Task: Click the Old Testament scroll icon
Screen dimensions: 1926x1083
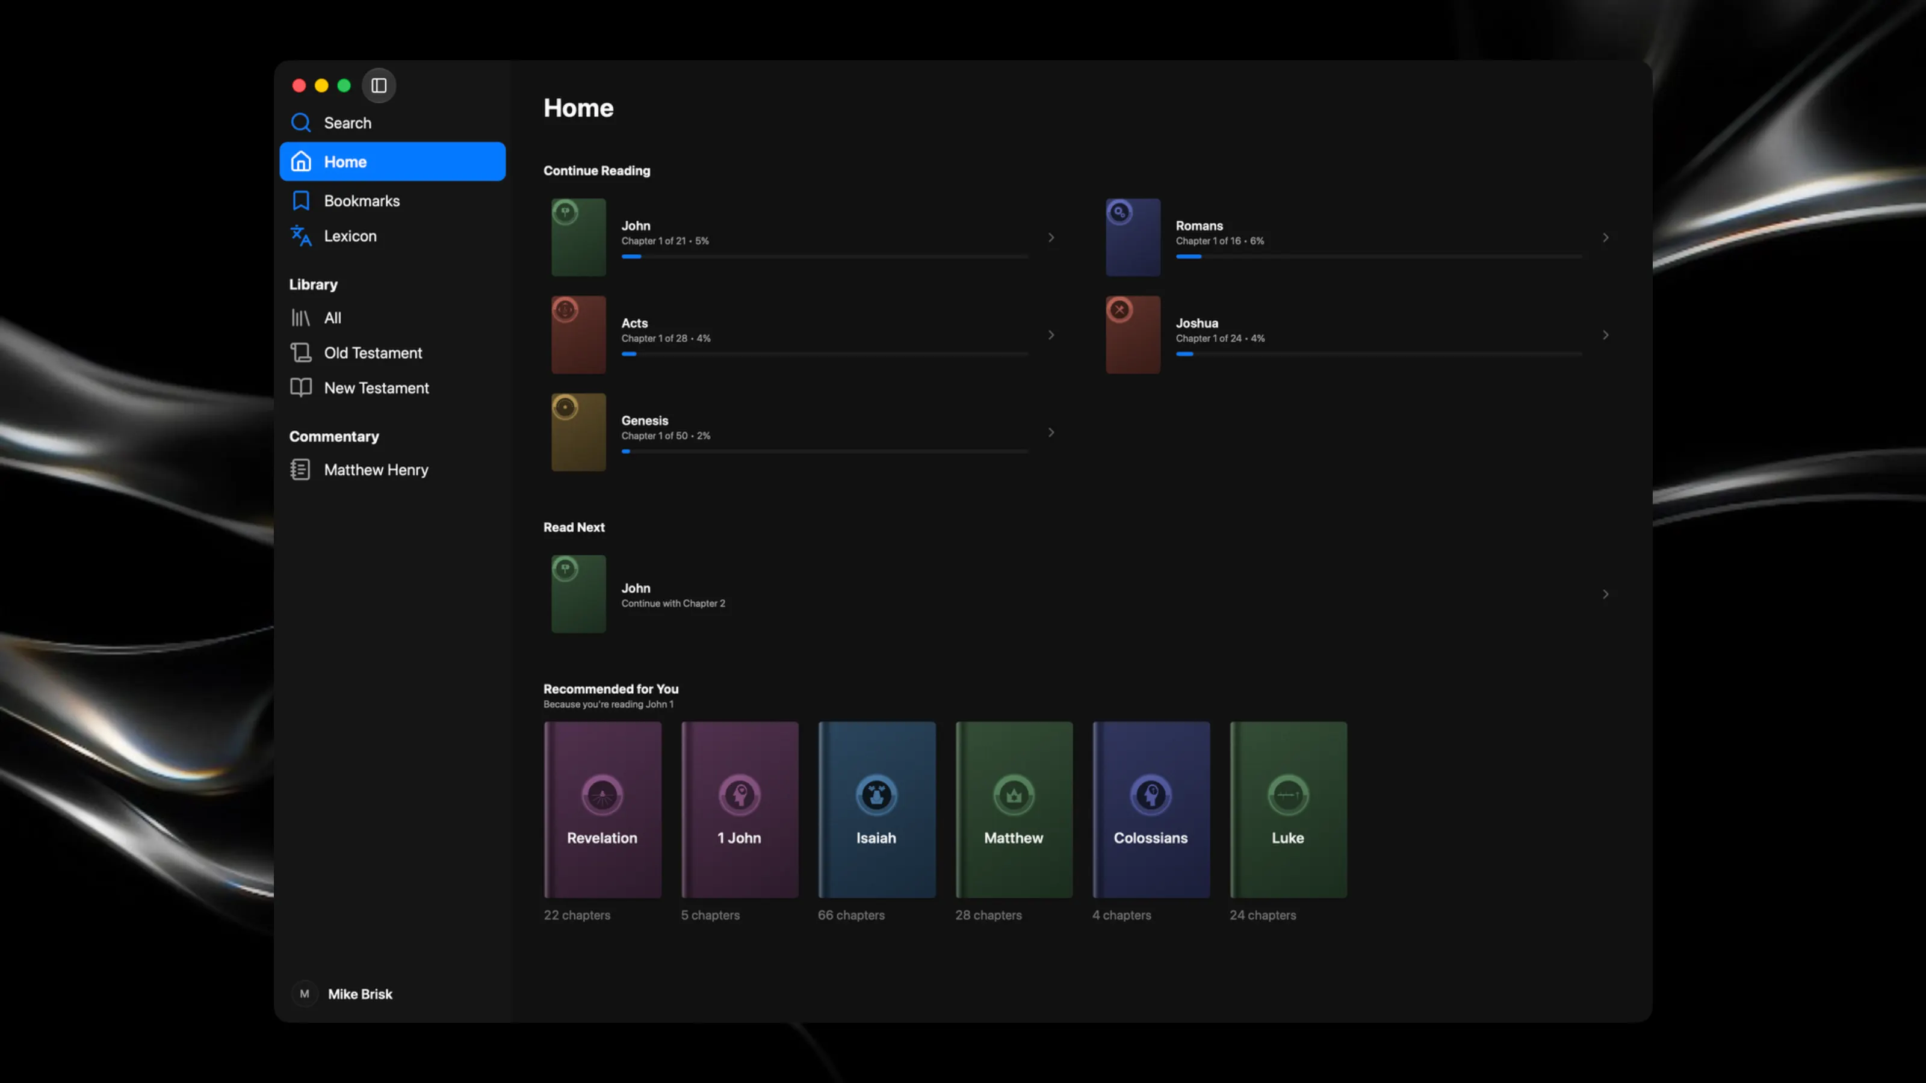Action: (300, 353)
